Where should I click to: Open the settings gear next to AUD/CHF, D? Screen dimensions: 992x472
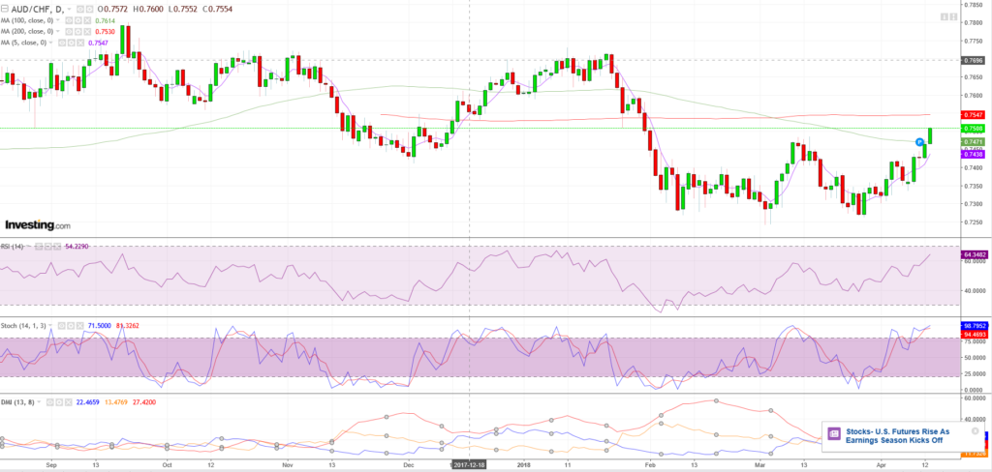(89, 10)
